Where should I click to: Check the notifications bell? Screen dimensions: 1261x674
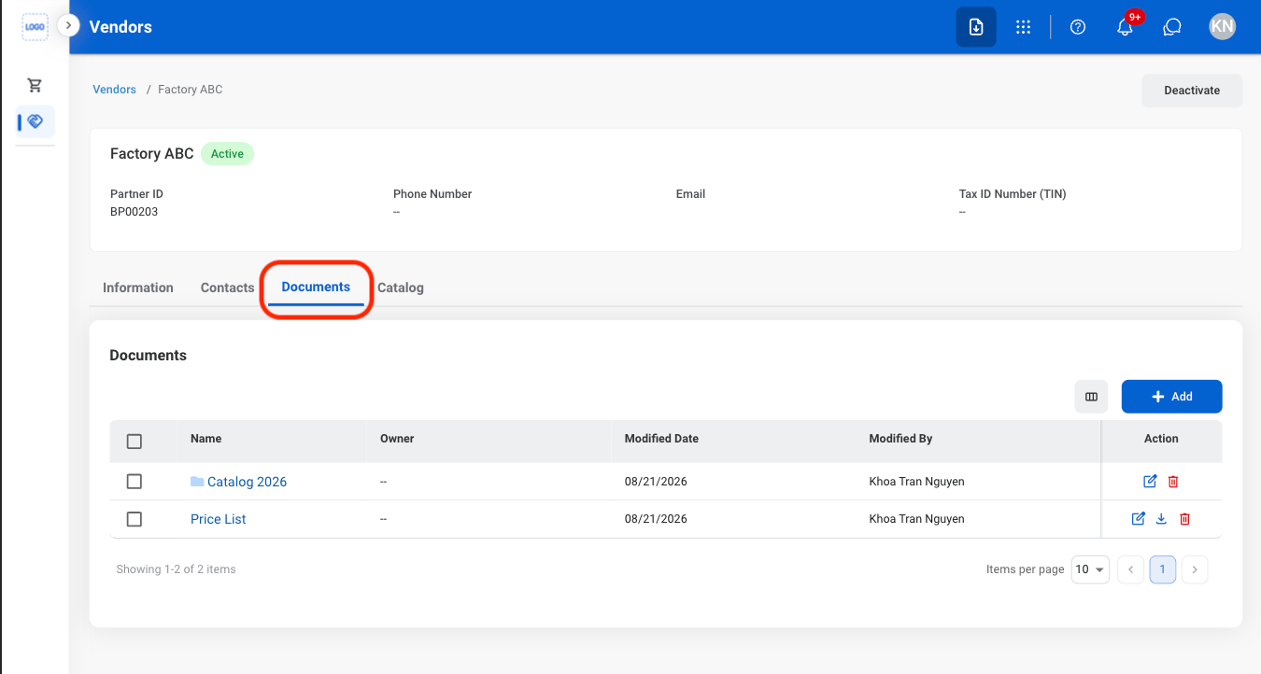click(1126, 27)
